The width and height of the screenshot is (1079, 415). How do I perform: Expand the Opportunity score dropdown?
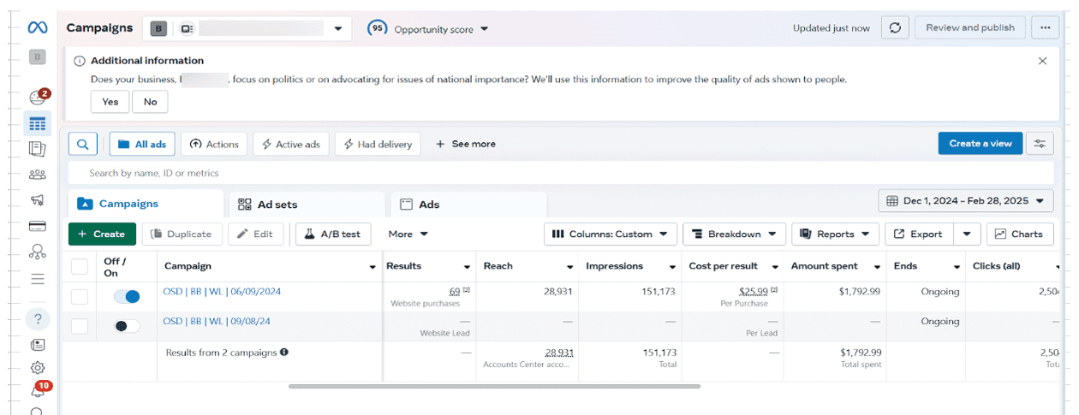pyautogui.click(x=428, y=28)
